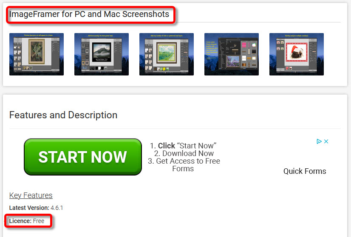Open the green landscape mat layers screenshot
351x237 pixels.
click(167, 54)
